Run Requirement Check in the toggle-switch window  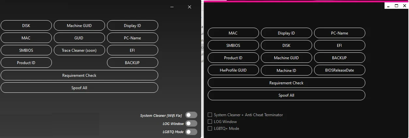(x=79, y=76)
